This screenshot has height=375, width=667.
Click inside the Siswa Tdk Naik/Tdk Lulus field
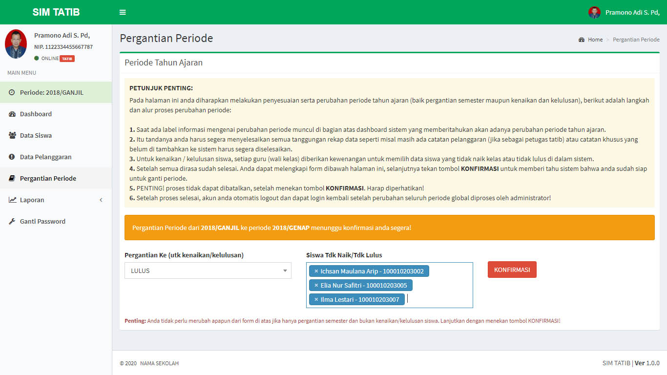tap(390, 285)
